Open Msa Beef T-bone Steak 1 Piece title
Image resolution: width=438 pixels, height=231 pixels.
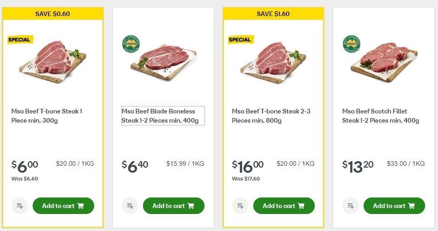pyautogui.click(x=47, y=116)
